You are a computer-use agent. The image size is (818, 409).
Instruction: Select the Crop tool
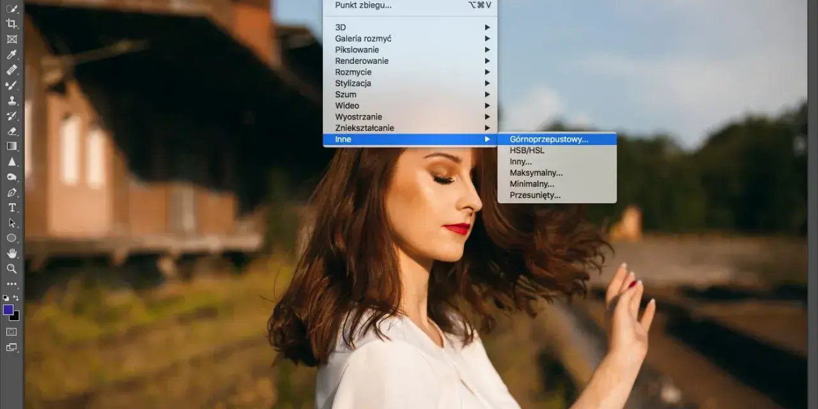(x=12, y=24)
